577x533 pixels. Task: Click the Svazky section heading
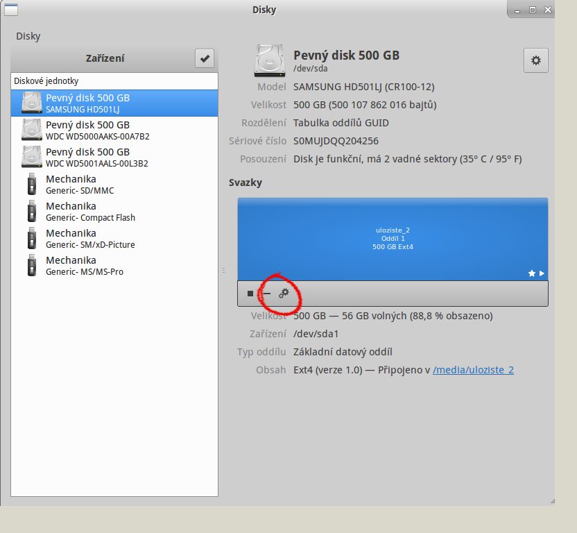pos(246,183)
